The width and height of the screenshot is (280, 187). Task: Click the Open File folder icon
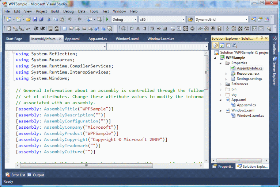click(27, 19)
